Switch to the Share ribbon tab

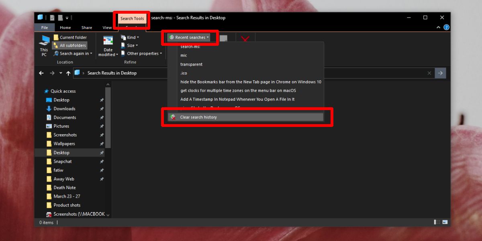[x=87, y=28]
